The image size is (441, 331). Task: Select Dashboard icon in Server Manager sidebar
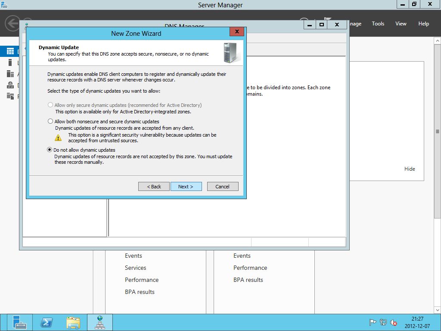click(10, 51)
